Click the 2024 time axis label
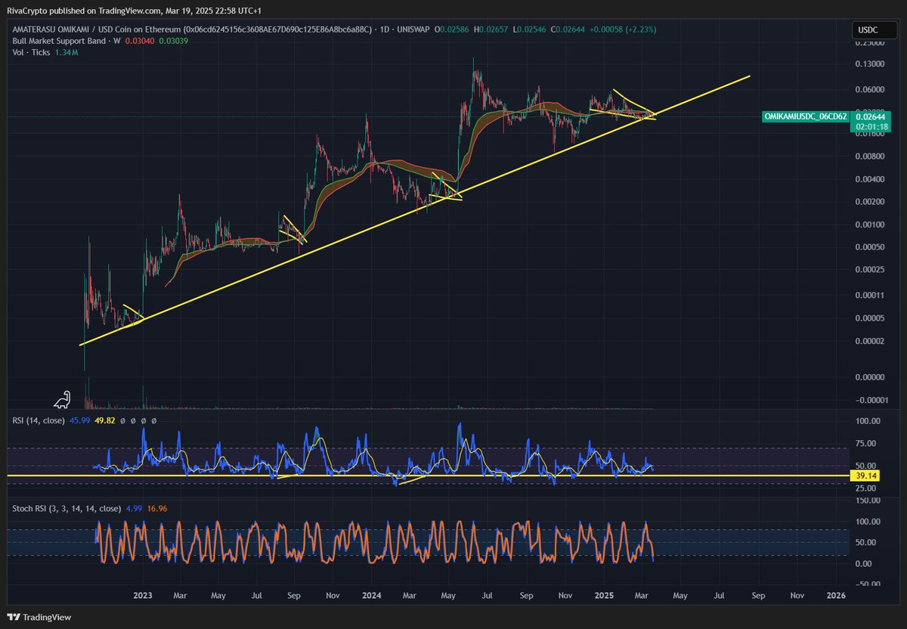907x629 pixels. pyautogui.click(x=372, y=595)
